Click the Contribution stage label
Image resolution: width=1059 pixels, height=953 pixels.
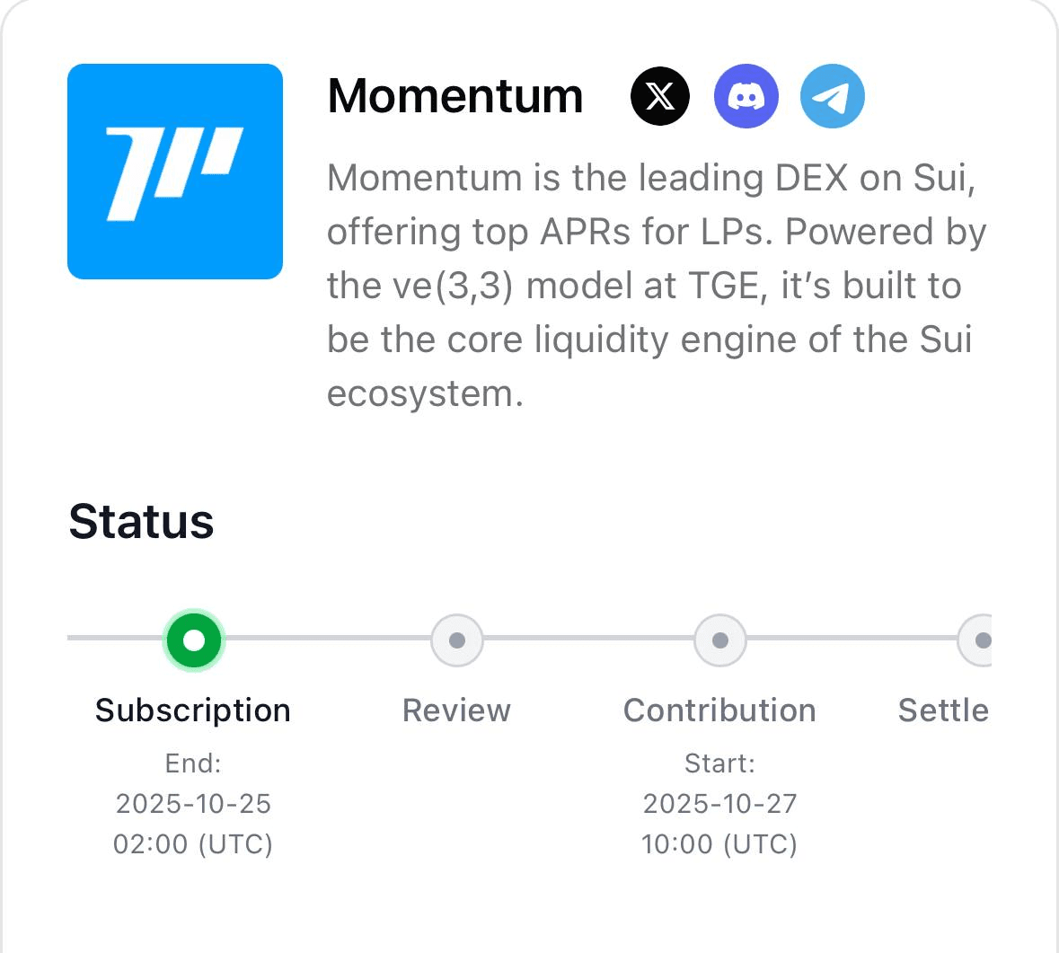719,710
